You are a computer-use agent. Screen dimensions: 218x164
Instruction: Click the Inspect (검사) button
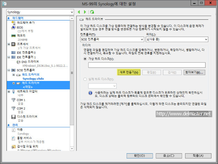[172, 72]
